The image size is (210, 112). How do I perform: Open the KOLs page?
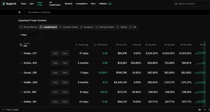click(x=93, y=4)
